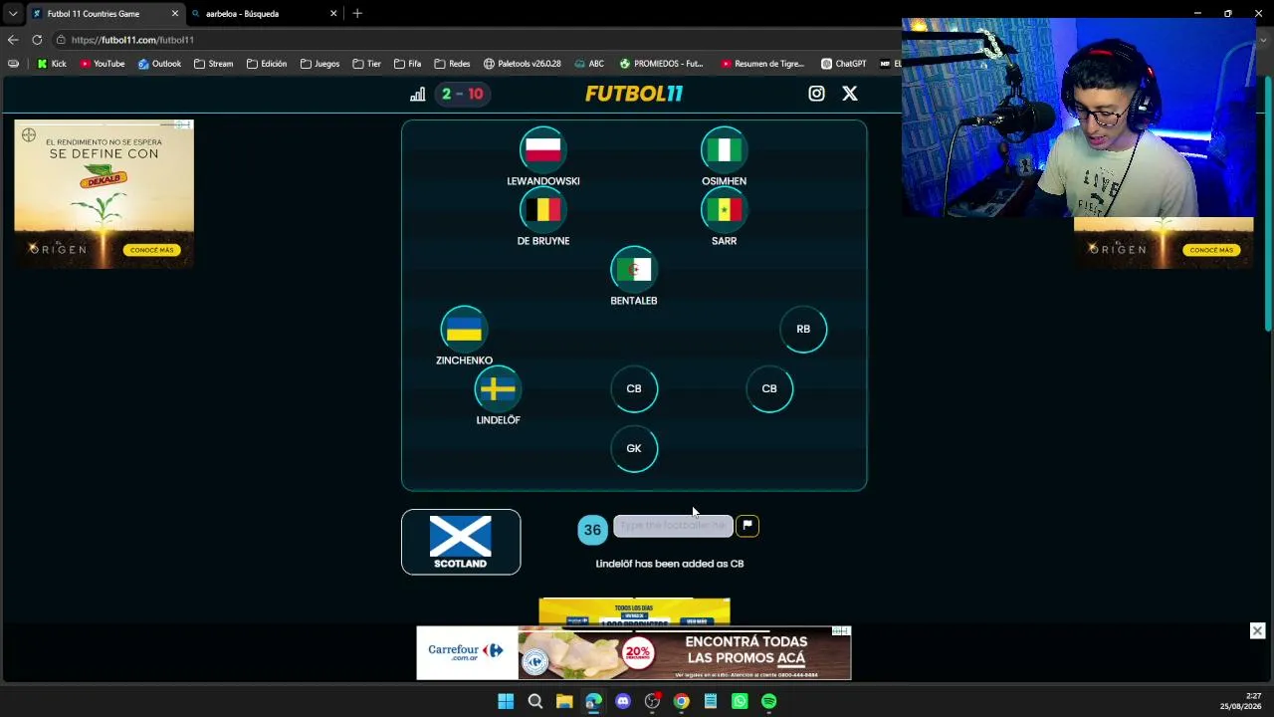Click the Lewandowski Poland flag badge
Viewport: 1274px width, 717px height.
pyautogui.click(x=543, y=149)
